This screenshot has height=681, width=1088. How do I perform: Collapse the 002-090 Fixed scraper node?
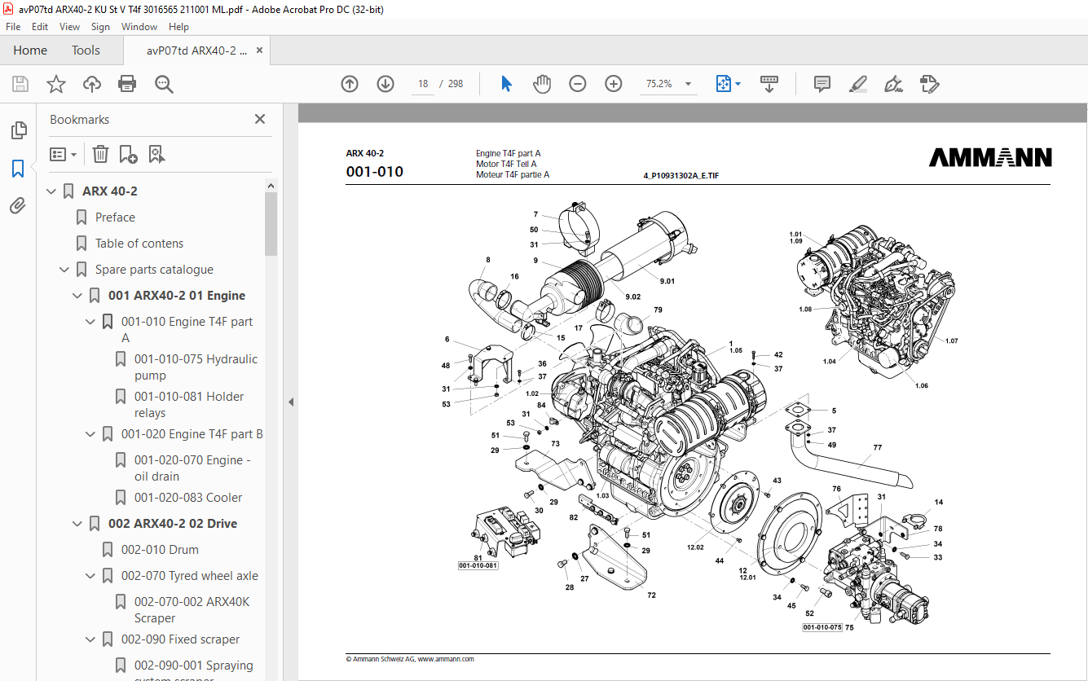click(90, 639)
